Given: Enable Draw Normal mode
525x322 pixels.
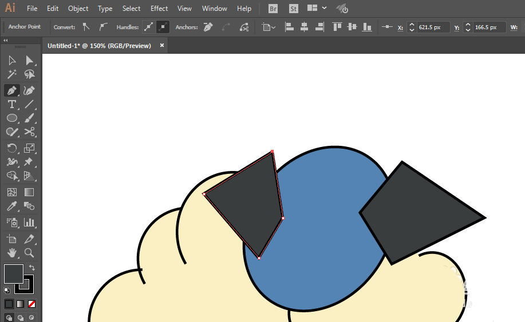Looking at the screenshot, I should 9,317.
